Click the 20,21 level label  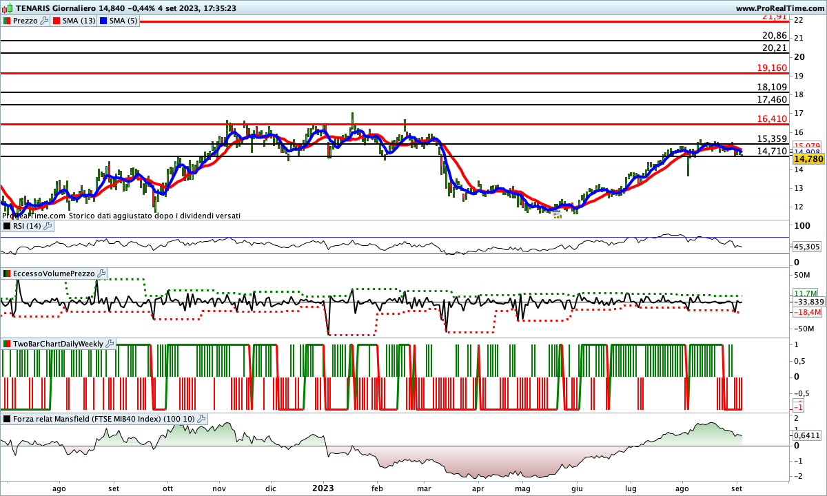775,48
